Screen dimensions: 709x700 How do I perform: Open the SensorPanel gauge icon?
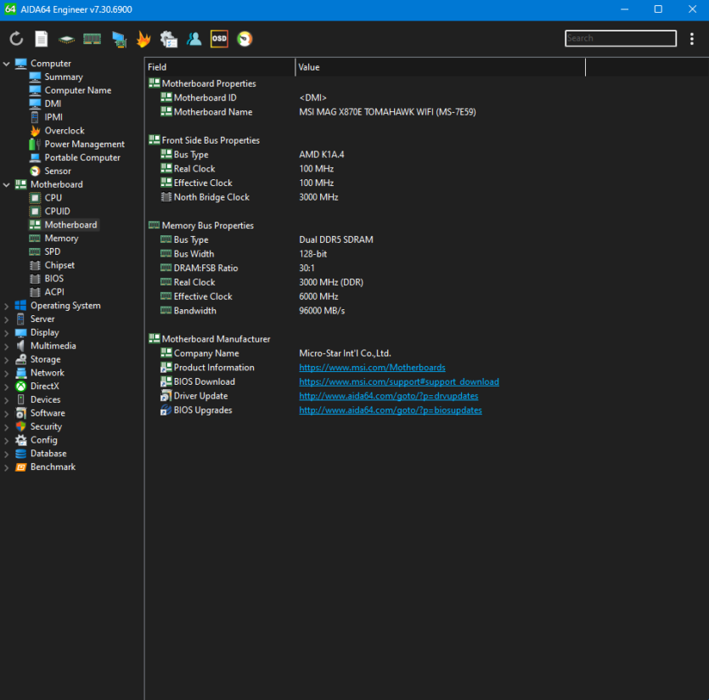245,39
